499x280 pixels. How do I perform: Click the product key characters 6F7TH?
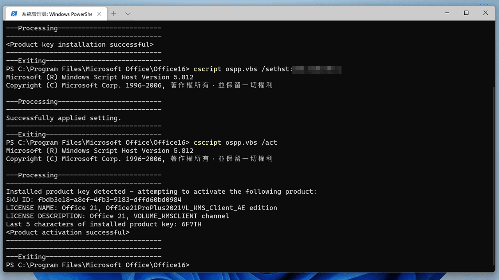pos(191,224)
